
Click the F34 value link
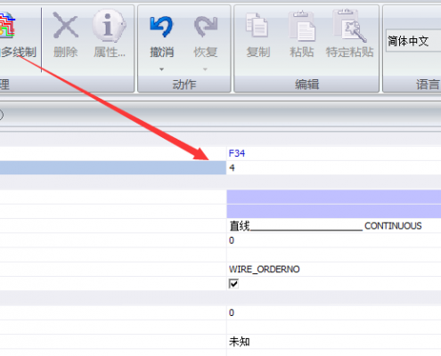pos(237,153)
